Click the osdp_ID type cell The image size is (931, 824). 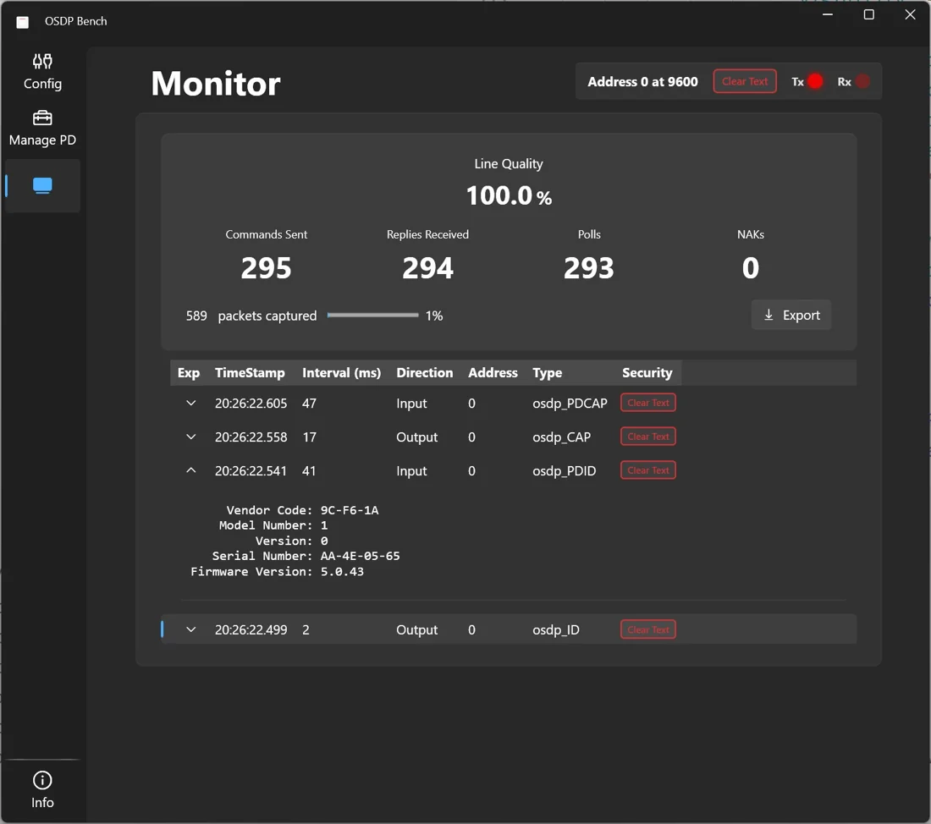tap(556, 630)
